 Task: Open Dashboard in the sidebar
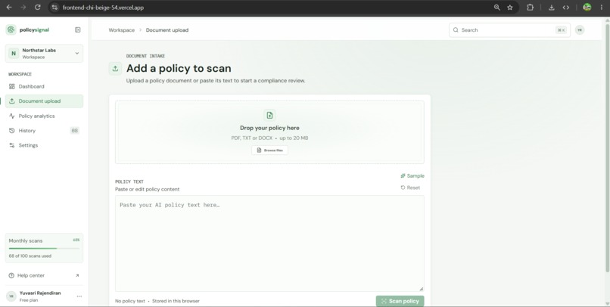pyautogui.click(x=44, y=86)
